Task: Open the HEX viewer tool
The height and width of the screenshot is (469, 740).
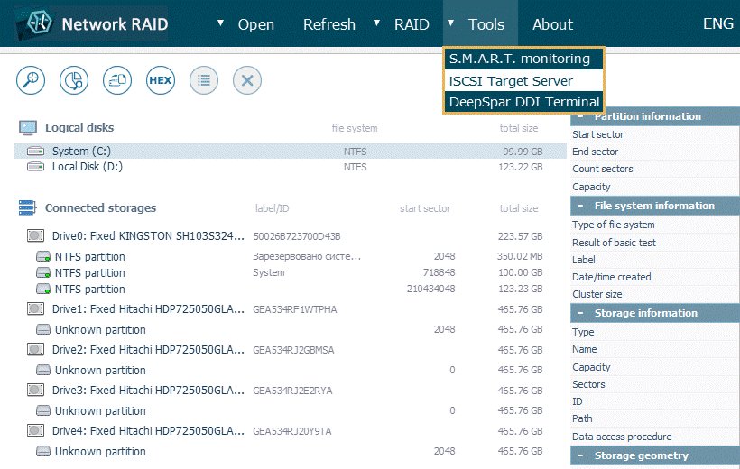Action: tap(161, 79)
